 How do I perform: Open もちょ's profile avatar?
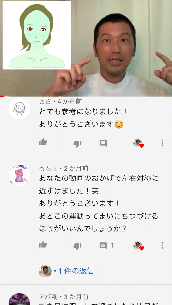19,176
